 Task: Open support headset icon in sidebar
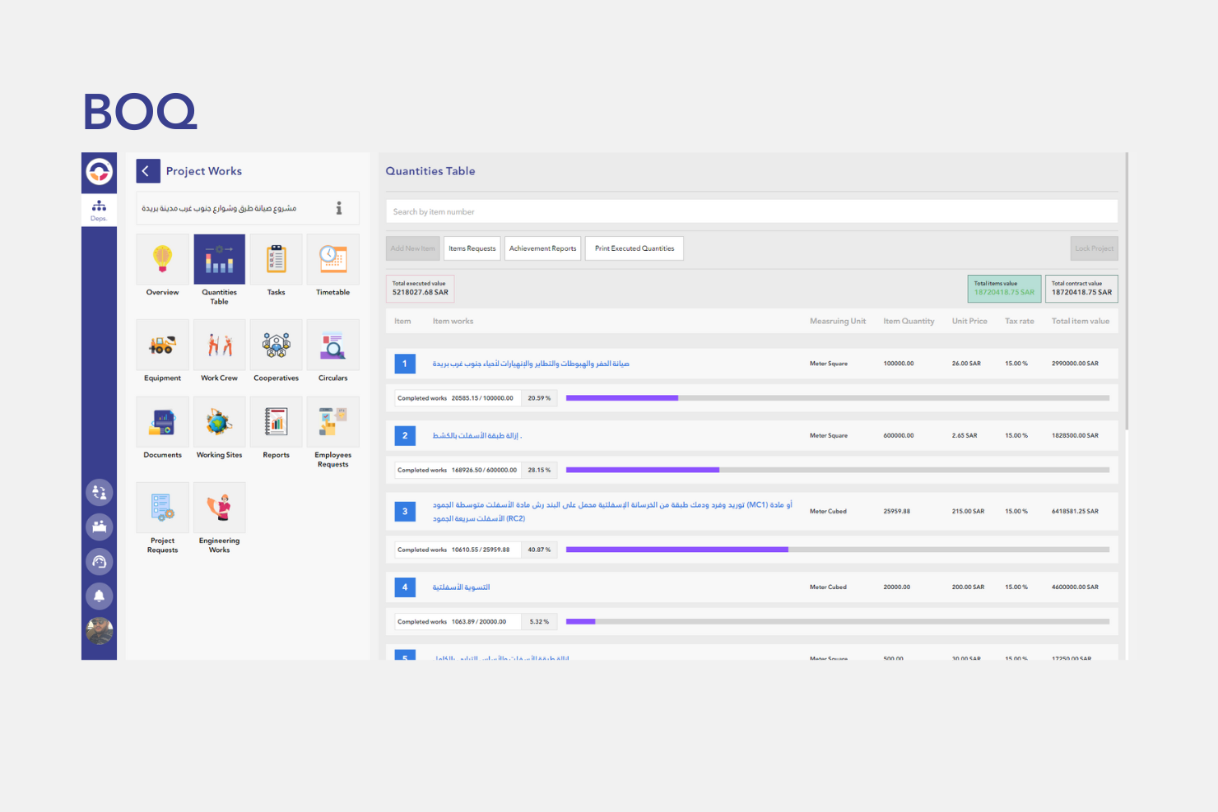(x=99, y=562)
